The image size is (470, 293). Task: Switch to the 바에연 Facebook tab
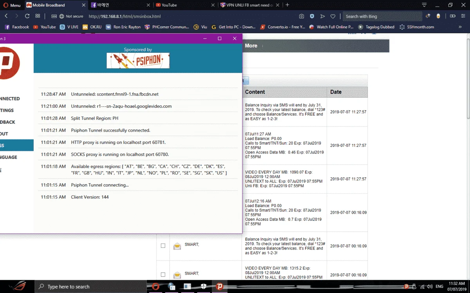120,5
